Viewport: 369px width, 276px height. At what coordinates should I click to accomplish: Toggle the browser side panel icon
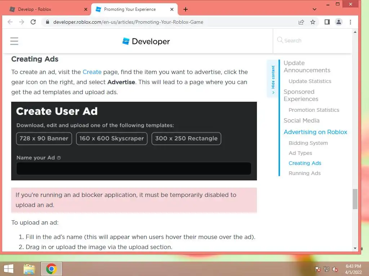pyautogui.click(x=327, y=22)
